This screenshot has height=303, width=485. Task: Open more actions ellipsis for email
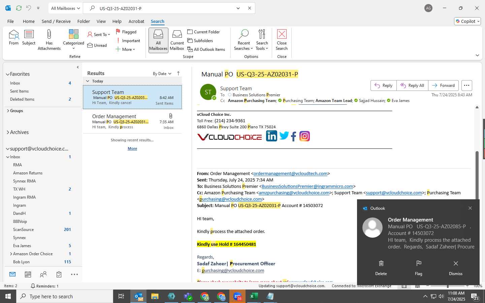coord(466,86)
